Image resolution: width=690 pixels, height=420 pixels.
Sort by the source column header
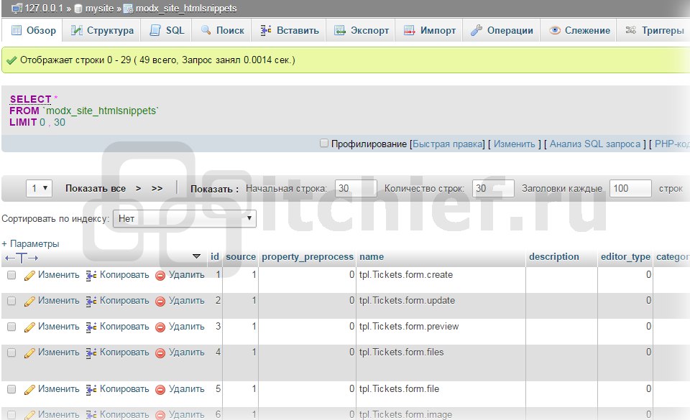point(241,256)
